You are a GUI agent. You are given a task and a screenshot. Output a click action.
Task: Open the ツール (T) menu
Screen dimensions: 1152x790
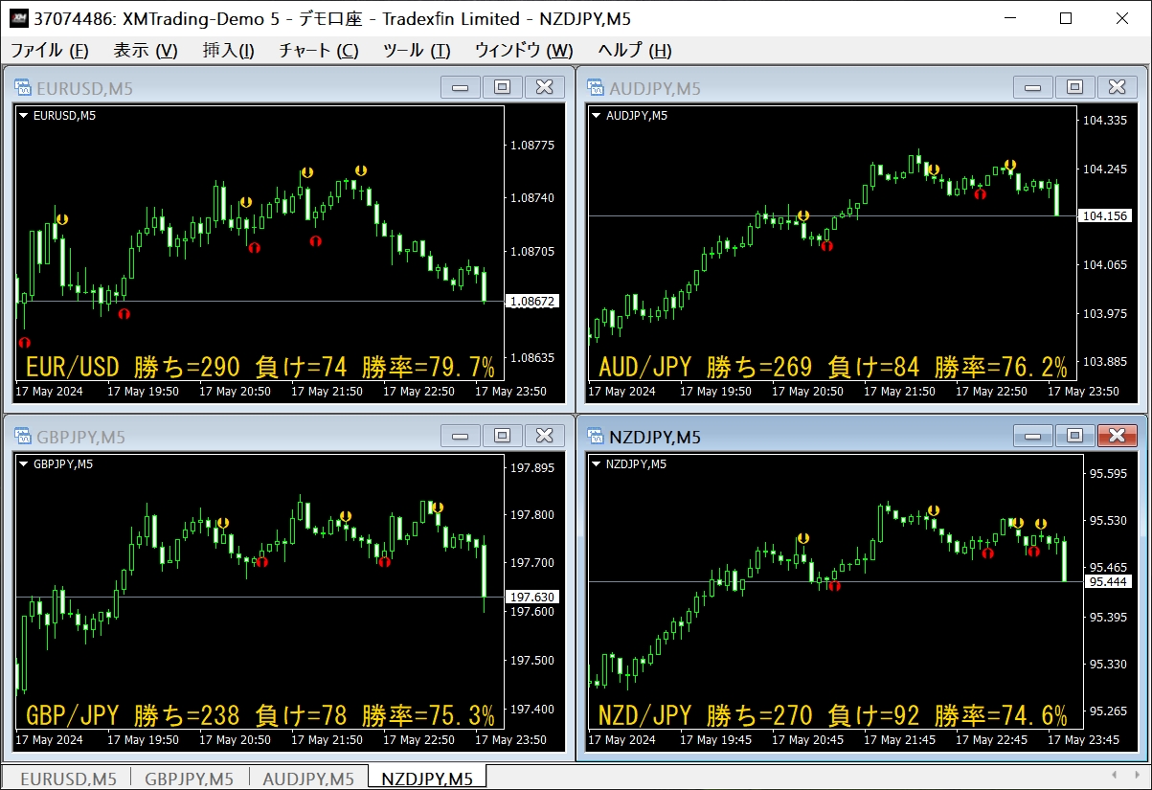coord(417,51)
